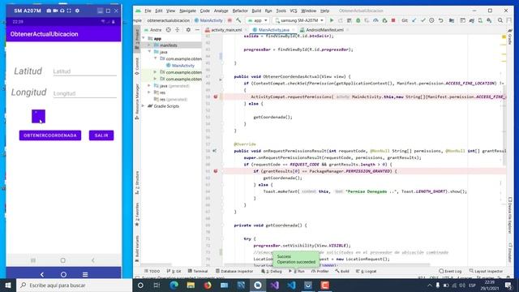Open blue VS Code in taskbar
Viewport: 519px width, 292px height.
(x=291, y=285)
